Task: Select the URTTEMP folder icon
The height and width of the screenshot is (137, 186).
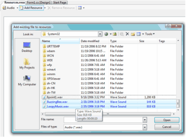Action: coord(44,46)
